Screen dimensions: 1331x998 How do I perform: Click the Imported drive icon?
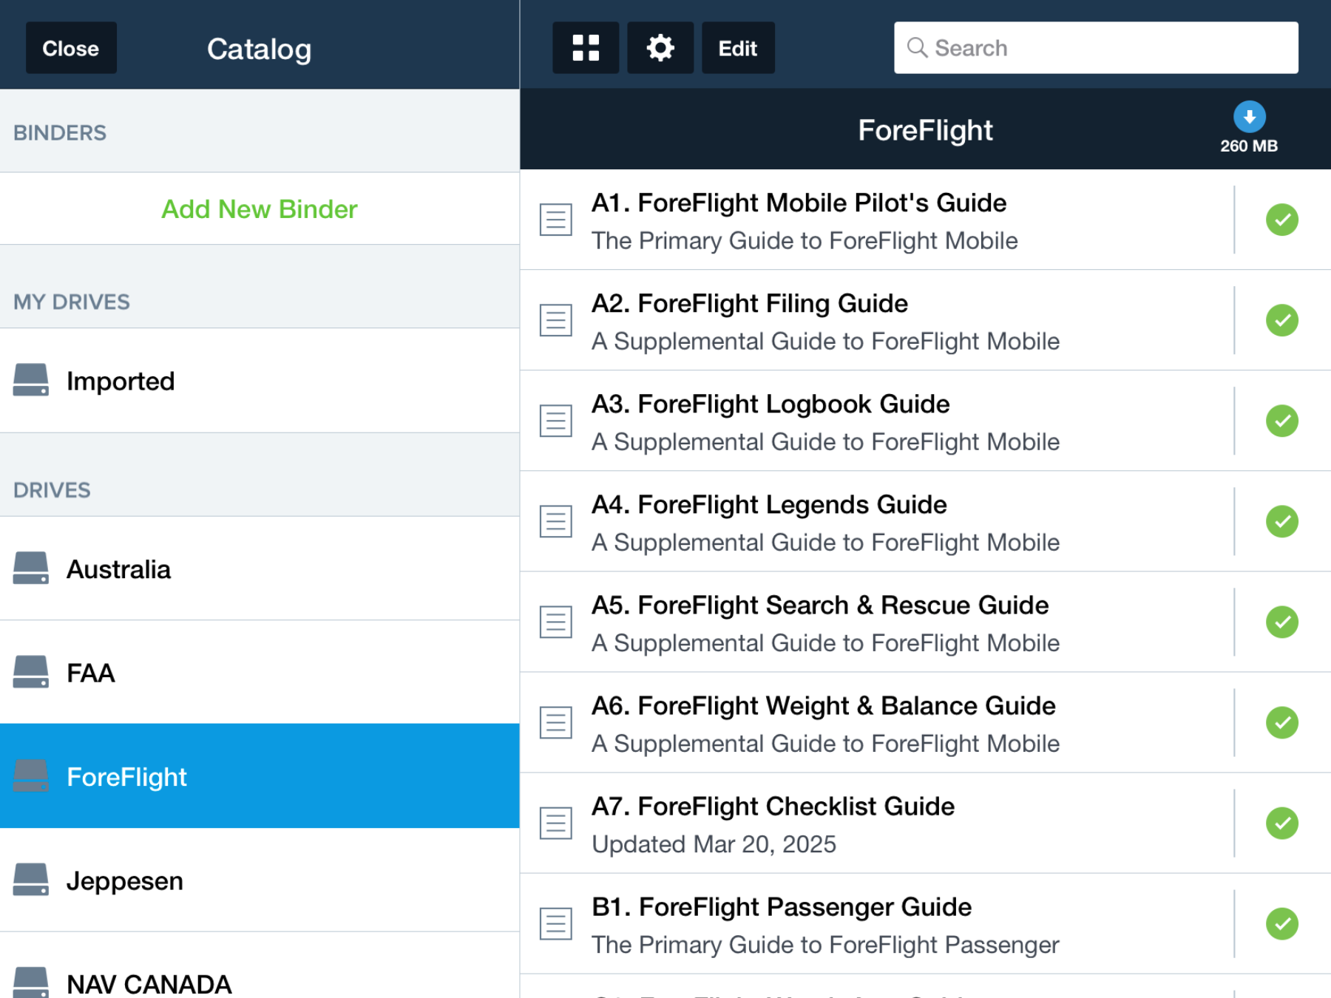(x=31, y=380)
